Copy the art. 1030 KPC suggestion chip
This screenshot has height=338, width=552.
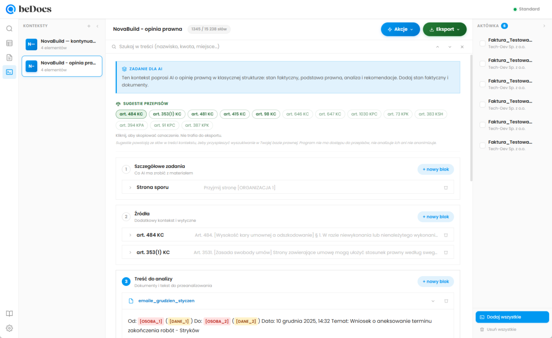pos(364,114)
